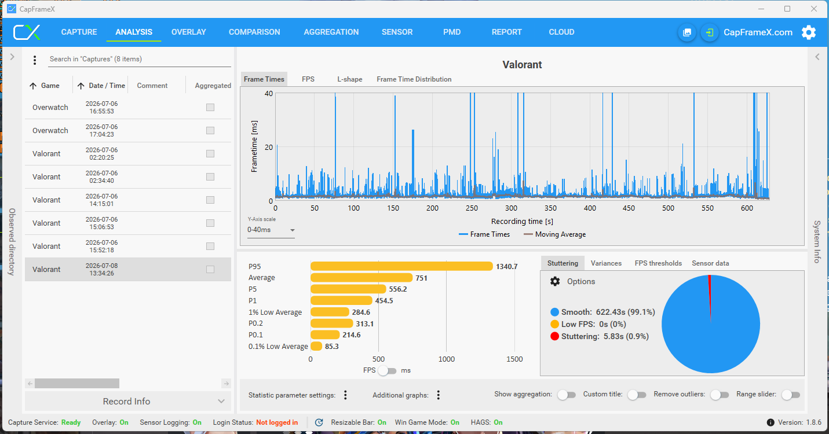Check Aggregated for Valorant 02:34:40 capture
This screenshot has height=434, width=829.
(x=210, y=177)
